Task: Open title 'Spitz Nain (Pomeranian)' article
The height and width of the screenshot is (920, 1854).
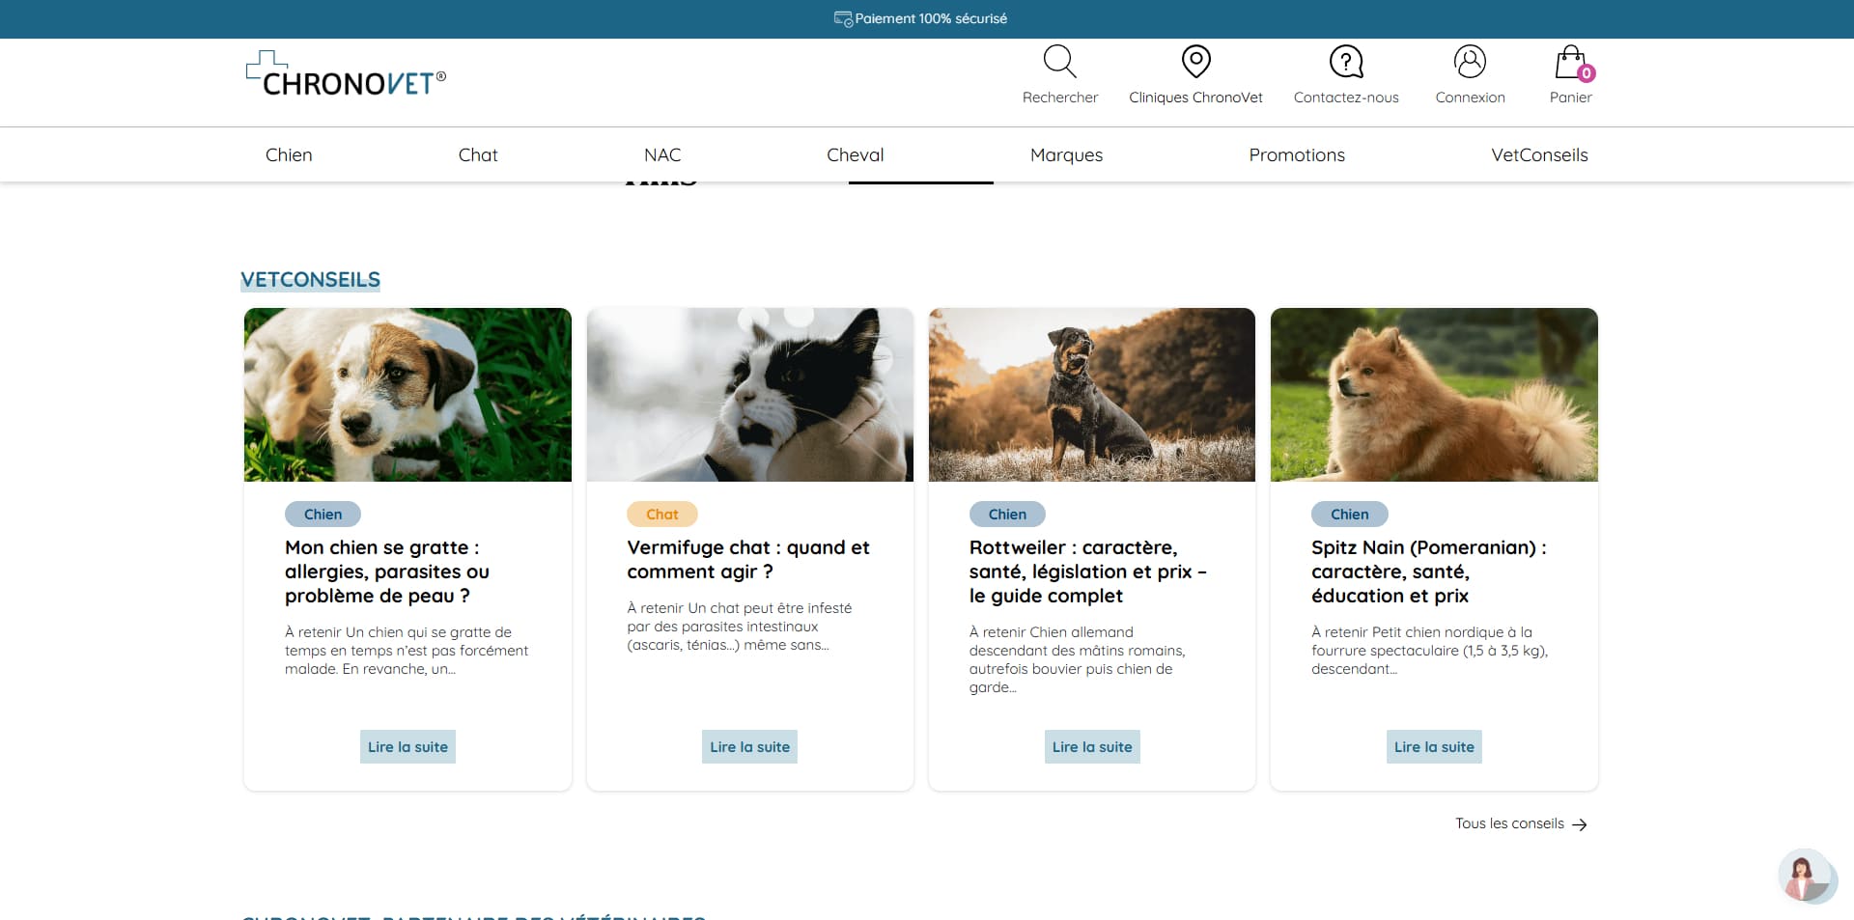Action: [1429, 572]
